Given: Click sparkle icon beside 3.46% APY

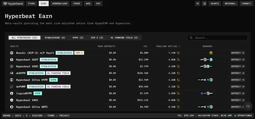Looking at the screenshot, I should pyautogui.click(x=178, y=80).
